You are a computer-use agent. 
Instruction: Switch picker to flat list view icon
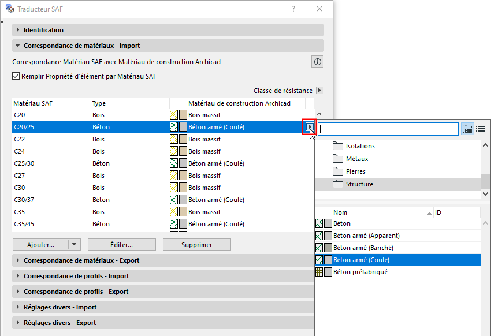(481, 129)
